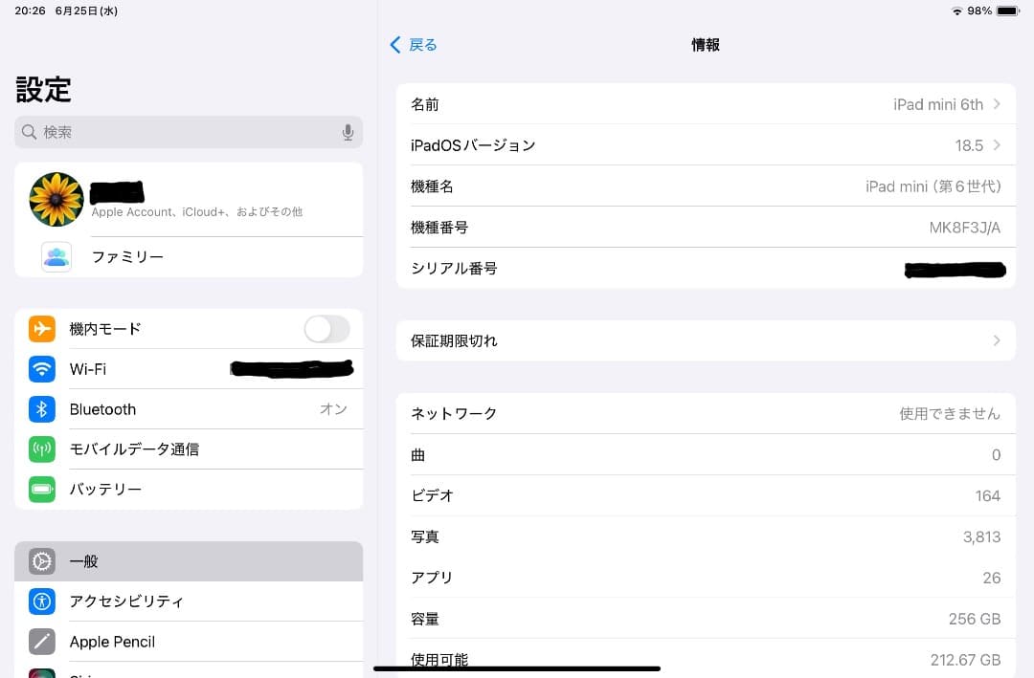Image resolution: width=1034 pixels, height=678 pixels.
Task: Open the 保証期限切れ warranty details
Action: pos(706,340)
